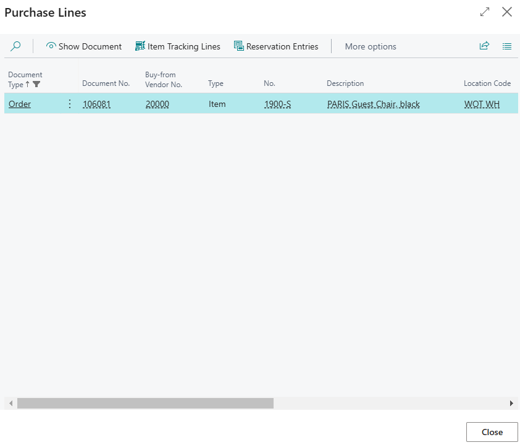The height and width of the screenshot is (445, 520).
Task: Sort by the Document No. column header
Action: 106,83
